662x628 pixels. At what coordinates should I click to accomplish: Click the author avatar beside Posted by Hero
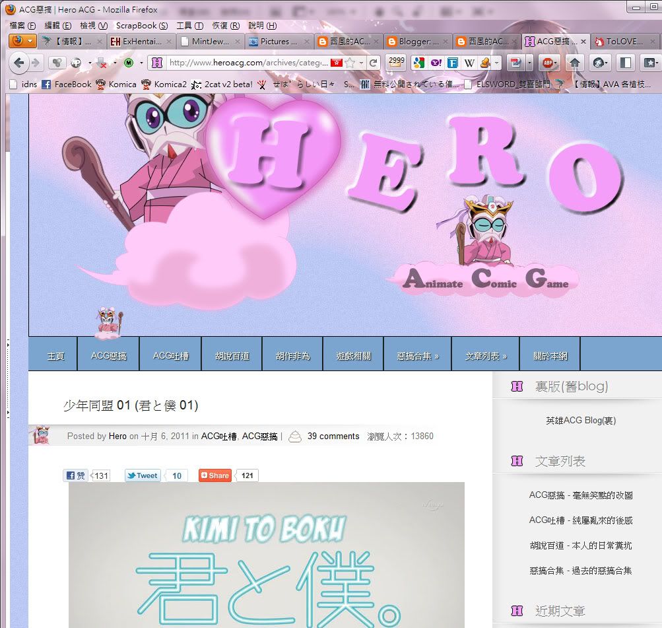pos(41,435)
